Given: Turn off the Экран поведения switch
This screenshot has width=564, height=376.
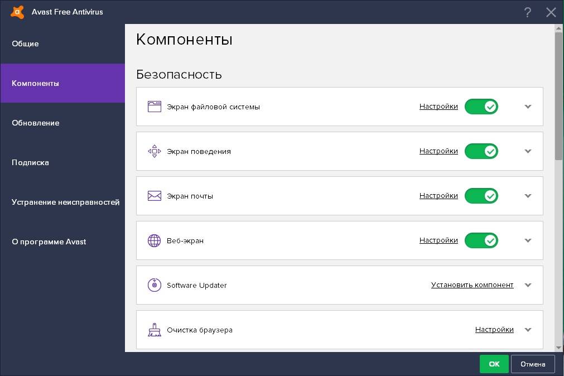Looking at the screenshot, I should coord(481,151).
